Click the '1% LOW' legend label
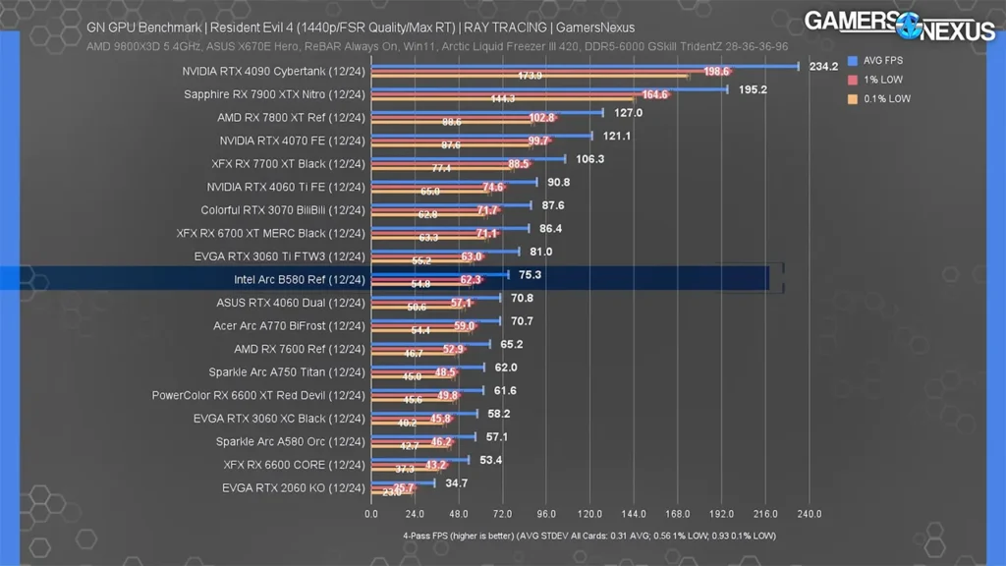This screenshot has height=566, width=1006. pos(883,80)
